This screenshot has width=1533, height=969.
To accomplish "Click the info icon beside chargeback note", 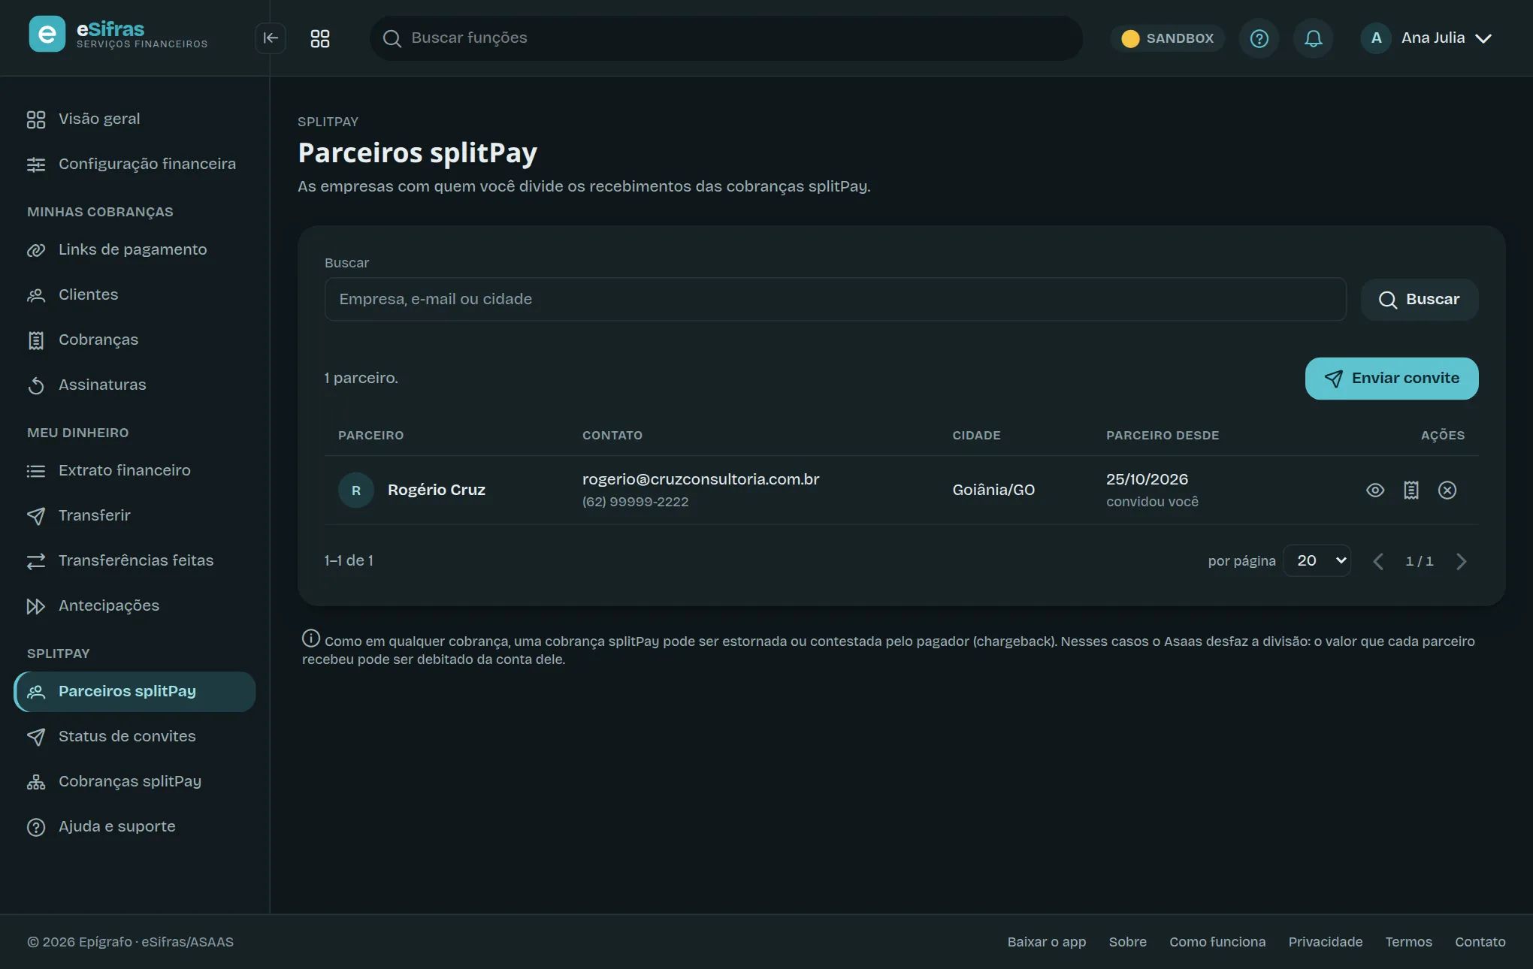I will pyautogui.click(x=311, y=638).
